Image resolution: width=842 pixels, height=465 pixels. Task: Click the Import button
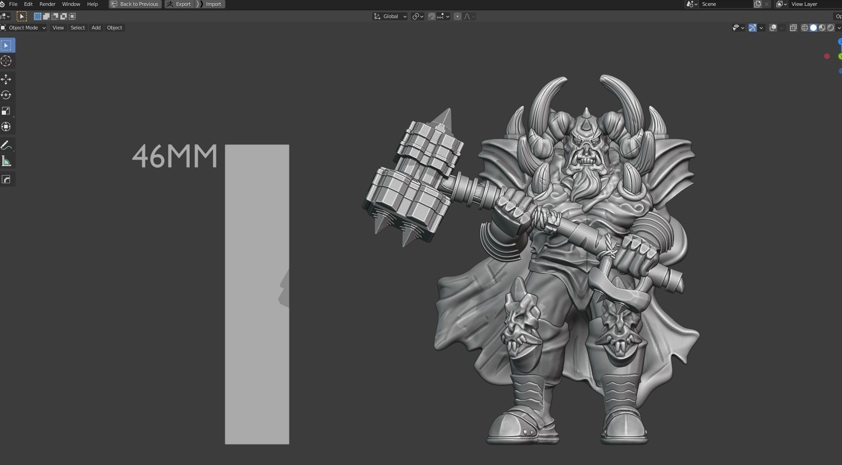coord(210,4)
